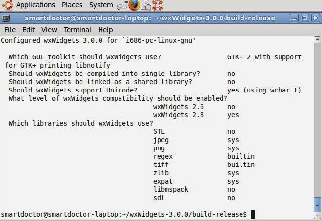The image size is (322, 221).
Task: Minimize the terminal window
Action: pyautogui.click(x=294, y=18)
